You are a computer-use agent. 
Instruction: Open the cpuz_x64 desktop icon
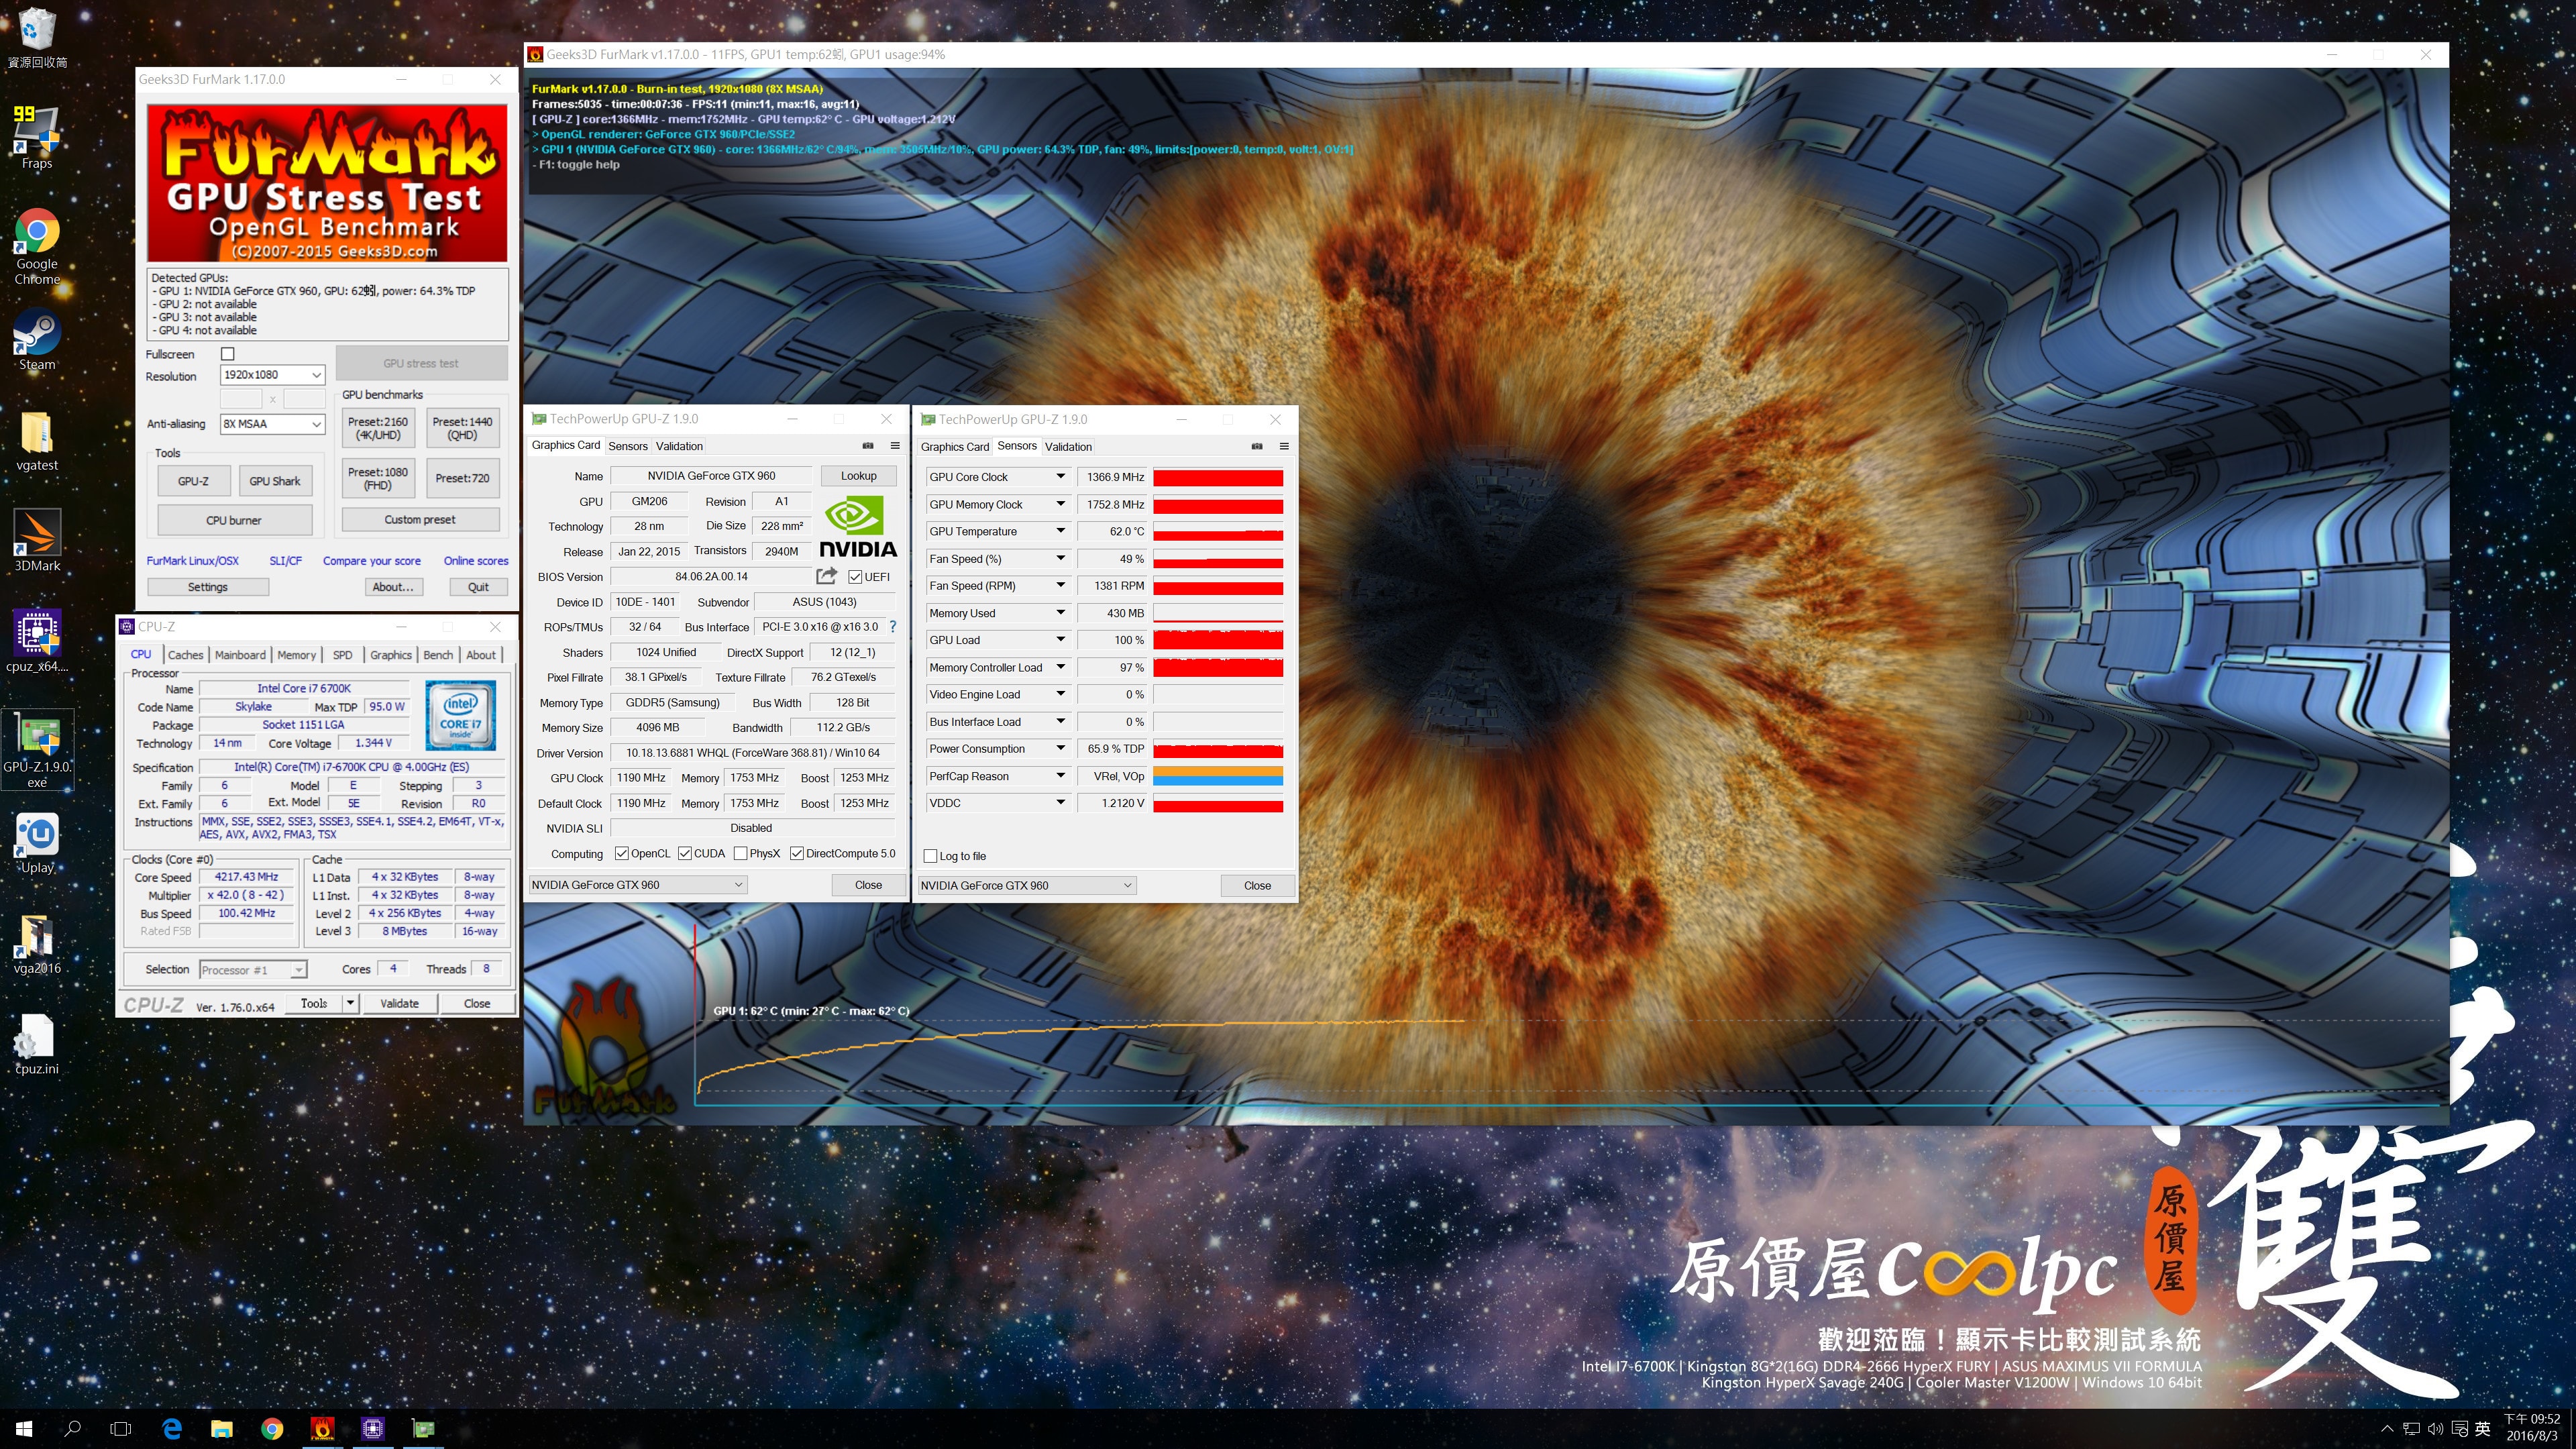[x=37, y=642]
